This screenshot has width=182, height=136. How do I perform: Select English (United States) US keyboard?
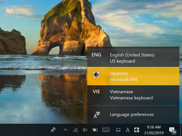(x=133, y=58)
